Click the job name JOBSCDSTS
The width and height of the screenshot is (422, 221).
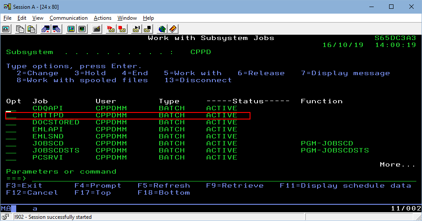(x=56, y=150)
